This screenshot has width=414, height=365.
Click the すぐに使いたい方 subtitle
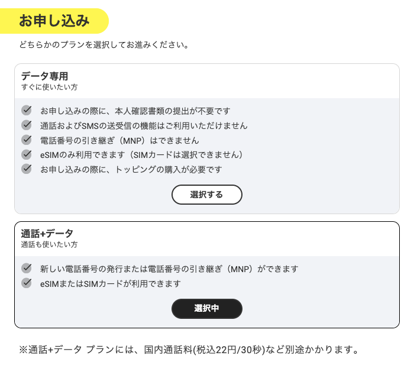tap(50, 88)
